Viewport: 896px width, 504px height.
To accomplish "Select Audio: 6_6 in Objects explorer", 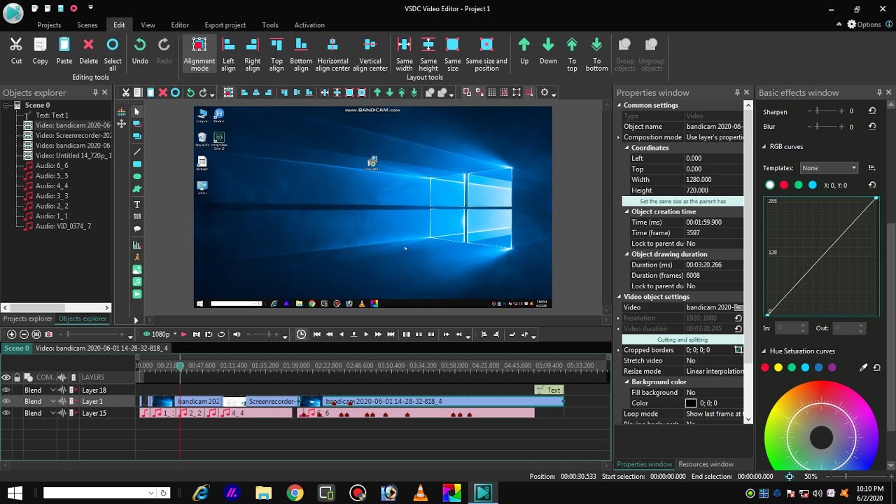I will tap(52, 166).
